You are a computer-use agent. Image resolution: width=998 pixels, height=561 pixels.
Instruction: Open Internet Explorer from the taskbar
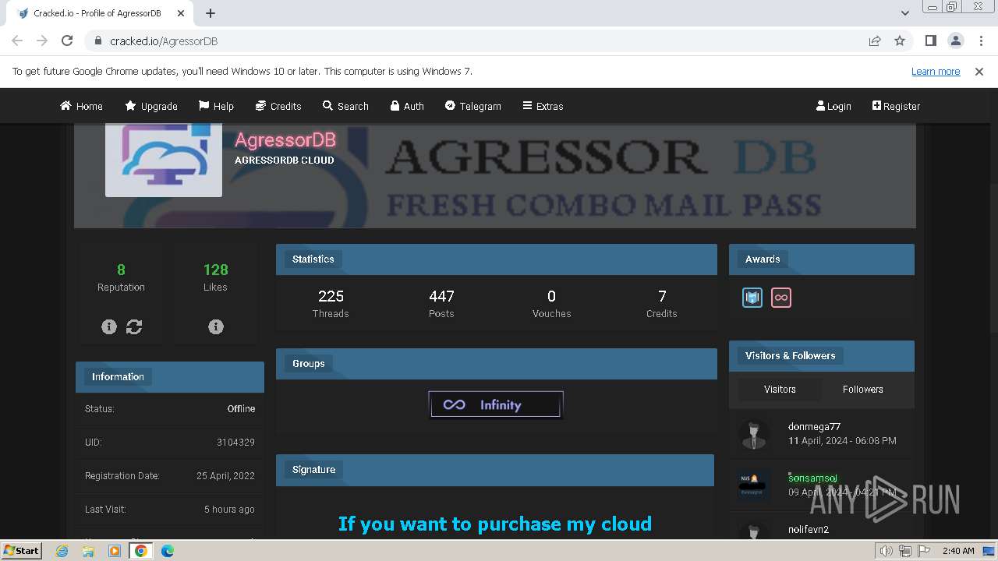click(62, 551)
